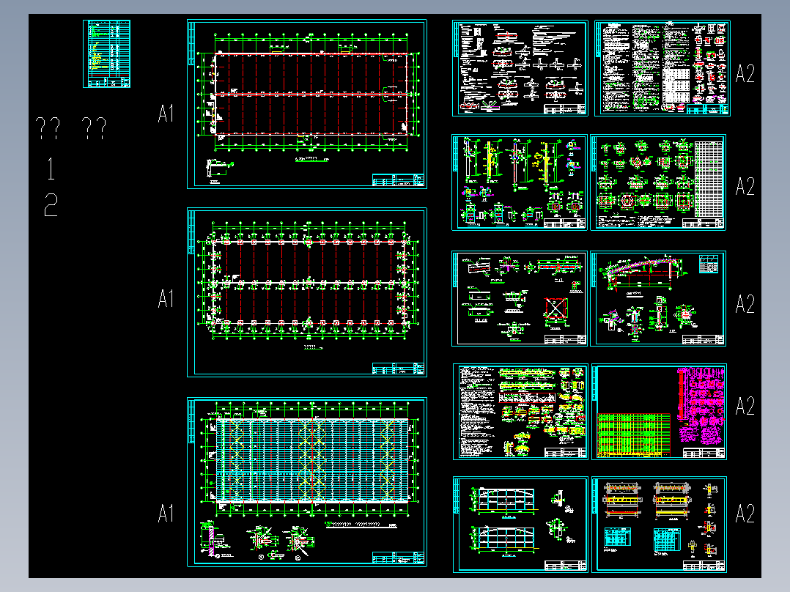Select the small drawing index table sheet

point(106,54)
